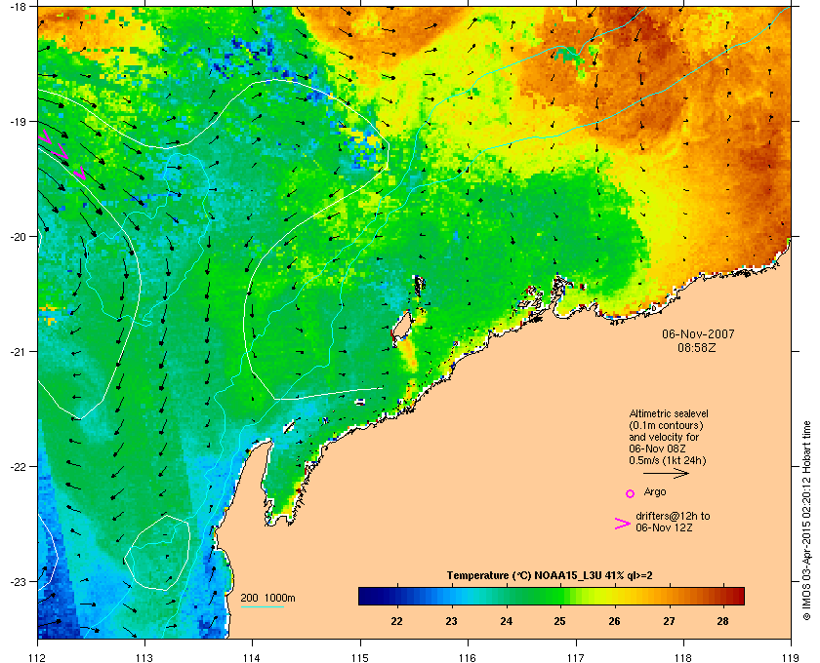This screenshot has width=820, height=663.
Task: Click the dark blue end of color bar
Action: (x=365, y=596)
